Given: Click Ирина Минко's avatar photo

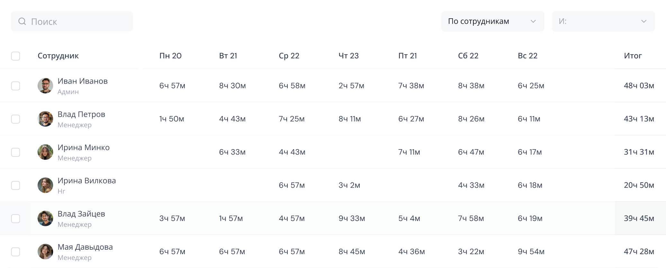Looking at the screenshot, I should (x=45, y=152).
